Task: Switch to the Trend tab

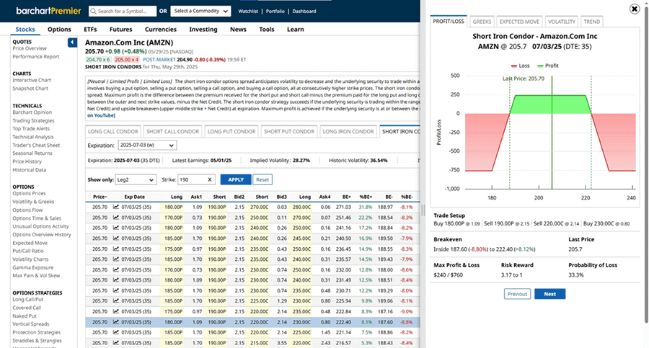Action: point(591,22)
